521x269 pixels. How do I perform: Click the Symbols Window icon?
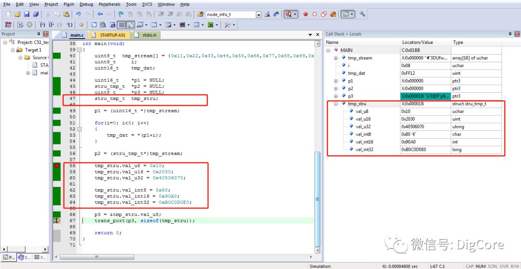click(112, 25)
